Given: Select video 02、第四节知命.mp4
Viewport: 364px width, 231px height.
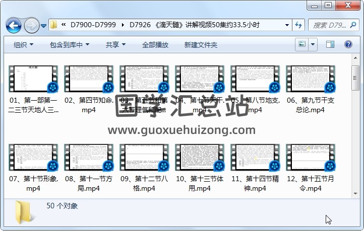Looking at the screenshot, I should point(89,90).
